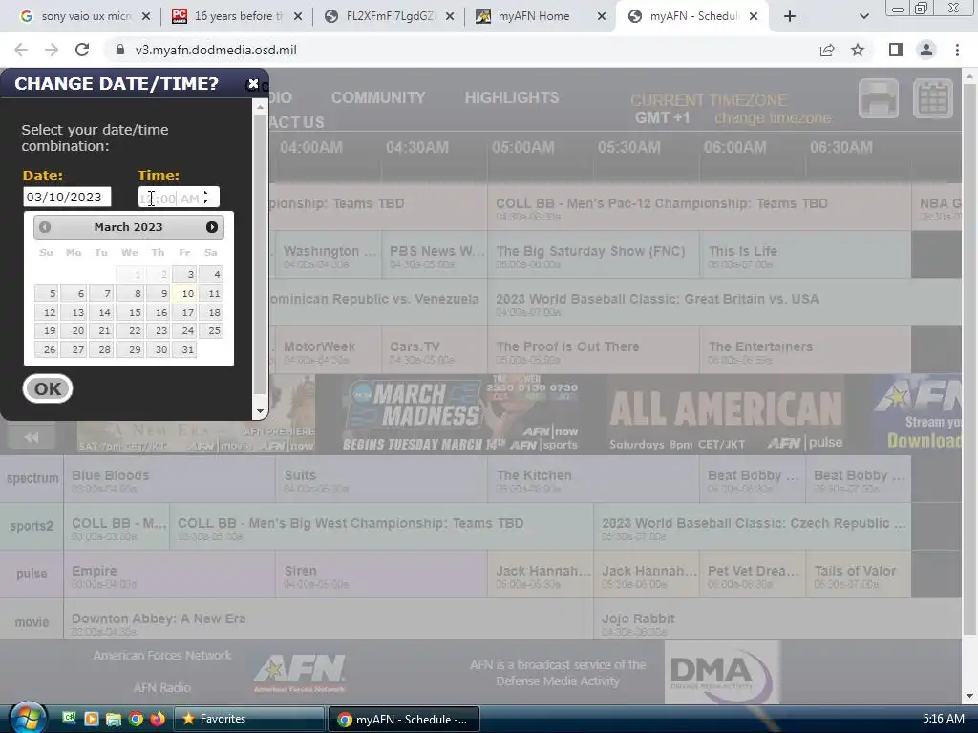
Task: Open the Suits program entry
Action: click(x=381, y=479)
